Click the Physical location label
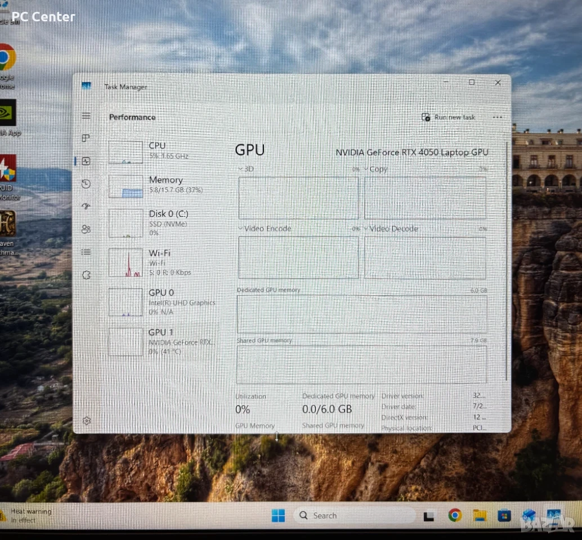582x540 pixels. [407, 428]
